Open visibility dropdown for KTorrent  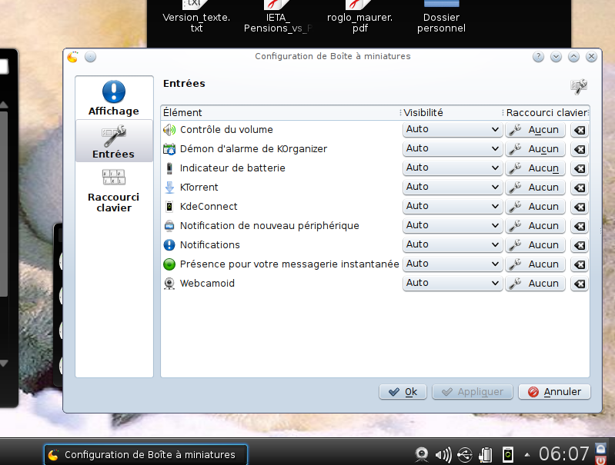453,188
